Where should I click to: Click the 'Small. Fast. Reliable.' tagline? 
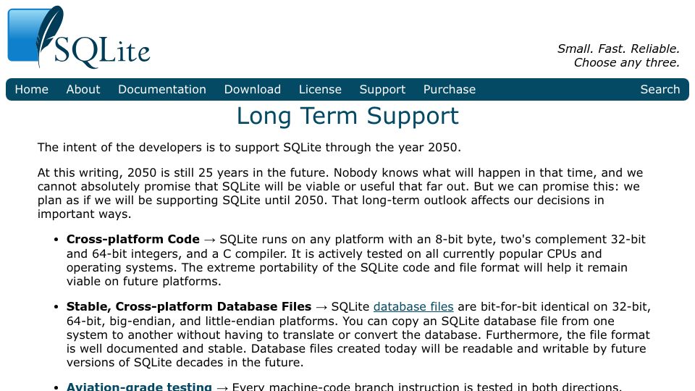[x=618, y=49]
